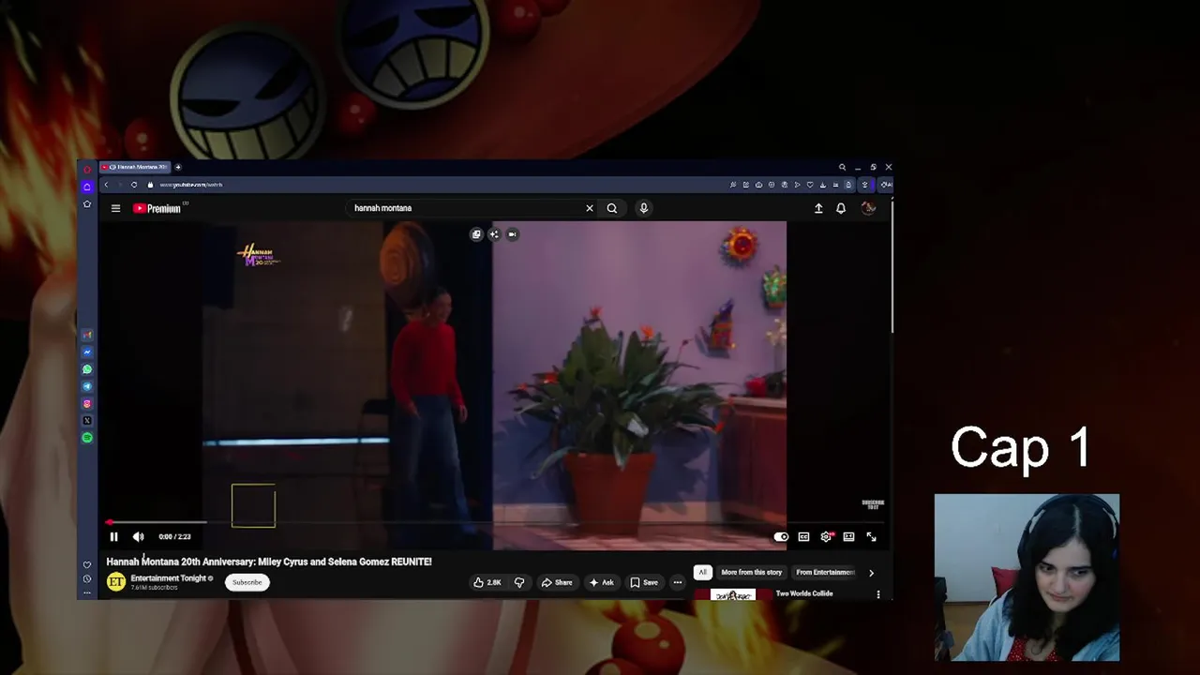Clear the search query with X
Screen dimensions: 1200x675
pos(590,208)
